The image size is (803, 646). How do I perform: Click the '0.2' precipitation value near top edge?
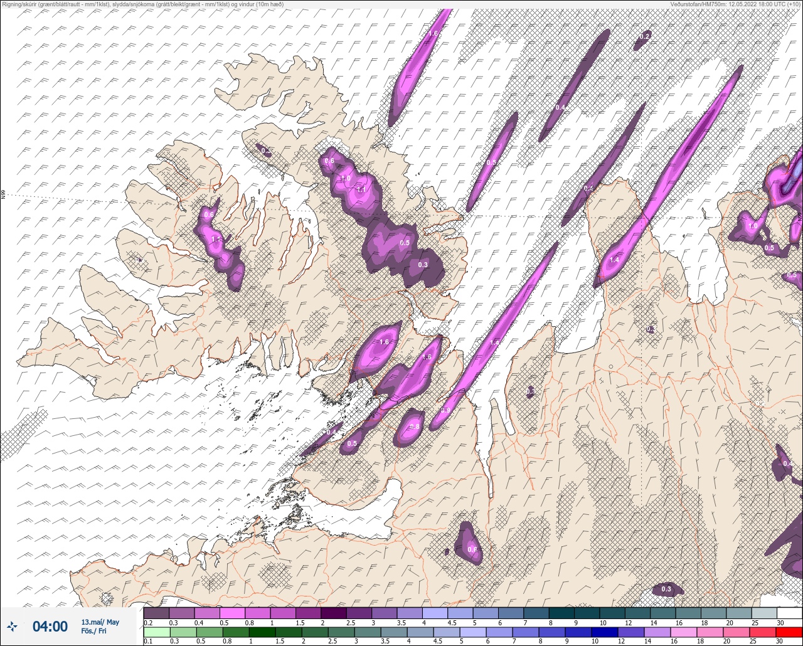644,37
